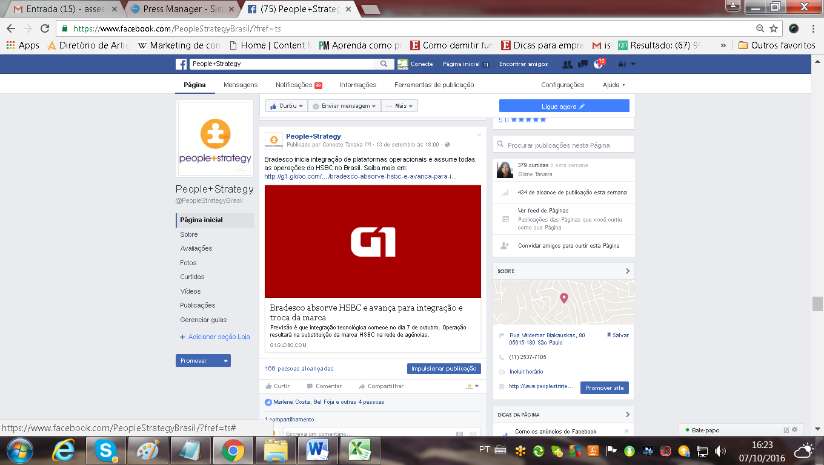Open the Windows Start button
824x465 pixels.
click(20, 450)
